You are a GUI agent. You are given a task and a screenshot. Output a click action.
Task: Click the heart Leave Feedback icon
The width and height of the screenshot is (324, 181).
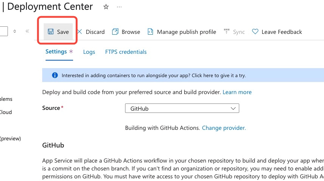[x=255, y=32]
